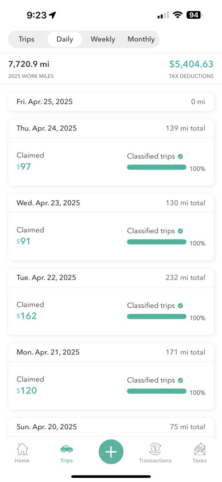Open the $120 claimed amount on Apr. 21
The width and height of the screenshot is (222, 482).
coord(27,391)
